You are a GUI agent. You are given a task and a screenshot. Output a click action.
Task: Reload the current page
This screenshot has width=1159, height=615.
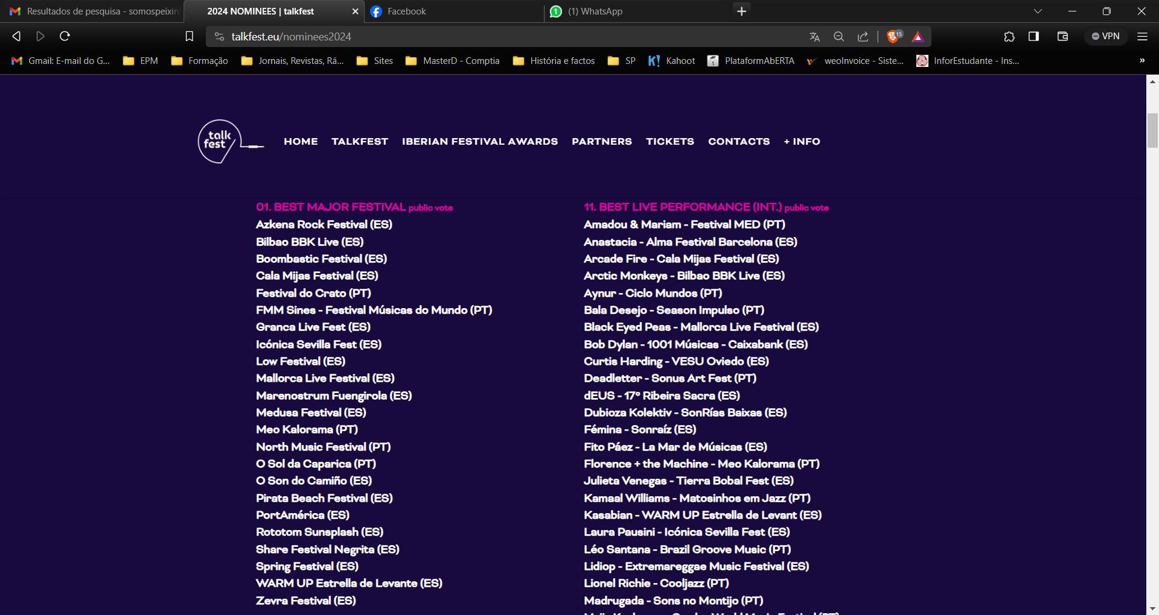[x=65, y=37]
